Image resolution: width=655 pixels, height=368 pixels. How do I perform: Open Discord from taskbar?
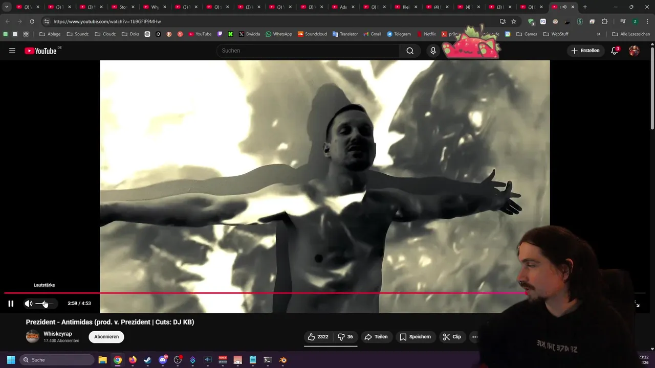pyautogui.click(x=163, y=360)
